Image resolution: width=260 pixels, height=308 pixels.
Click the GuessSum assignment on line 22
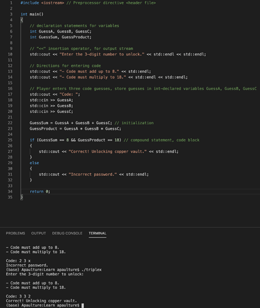click(x=71, y=123)
